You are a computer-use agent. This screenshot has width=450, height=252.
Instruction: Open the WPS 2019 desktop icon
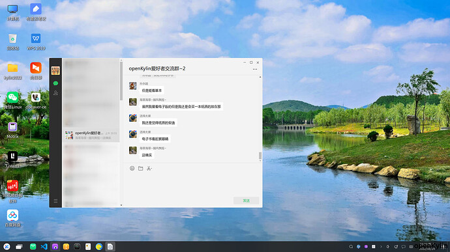click(36, 42)
